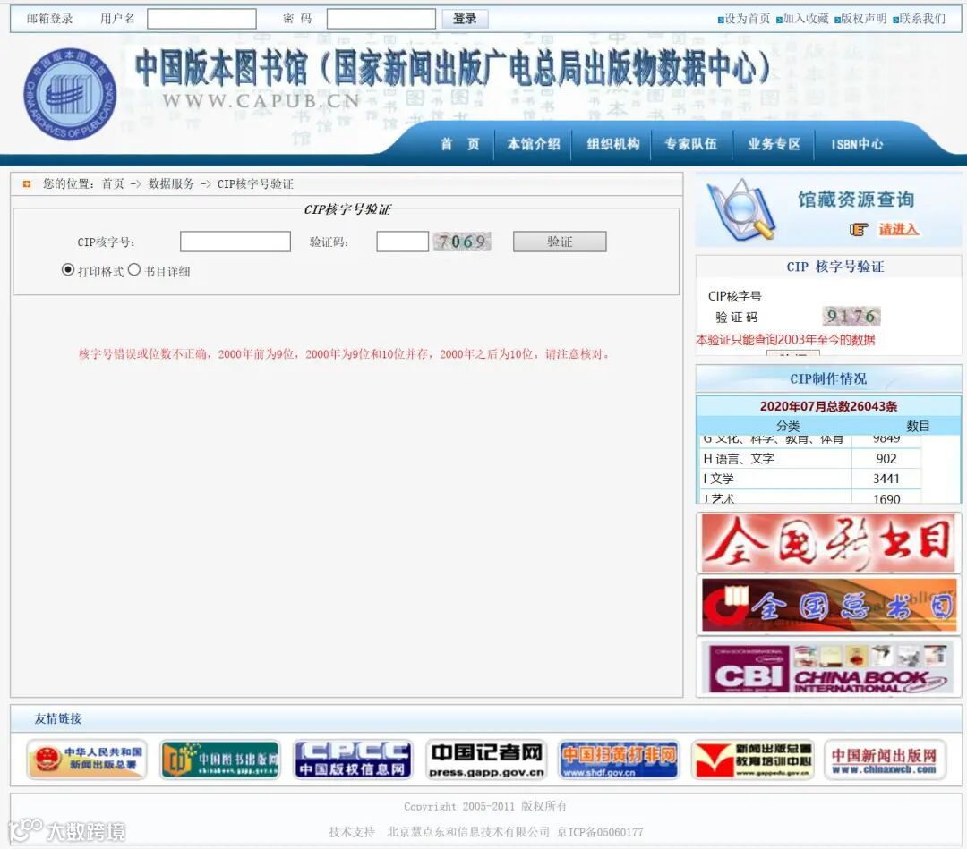Open the 组织机构 navigation tab
Image resolution: width=967 pixels, height=849 pixels.
pos(613,144)
